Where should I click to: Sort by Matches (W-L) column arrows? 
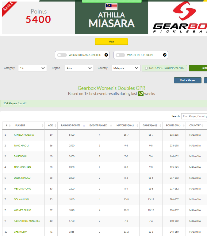coord(137,126)
